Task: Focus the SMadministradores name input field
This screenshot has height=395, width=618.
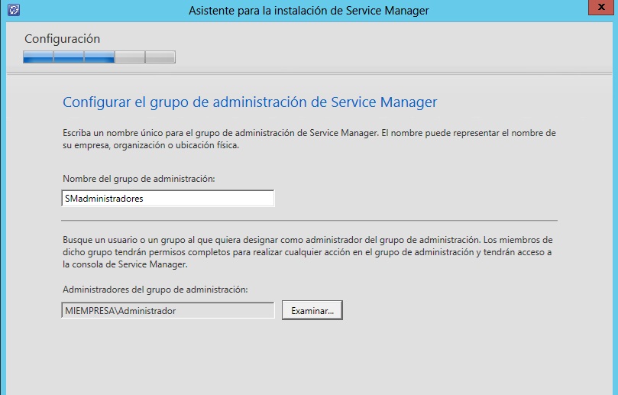Action: click(167, 198)
